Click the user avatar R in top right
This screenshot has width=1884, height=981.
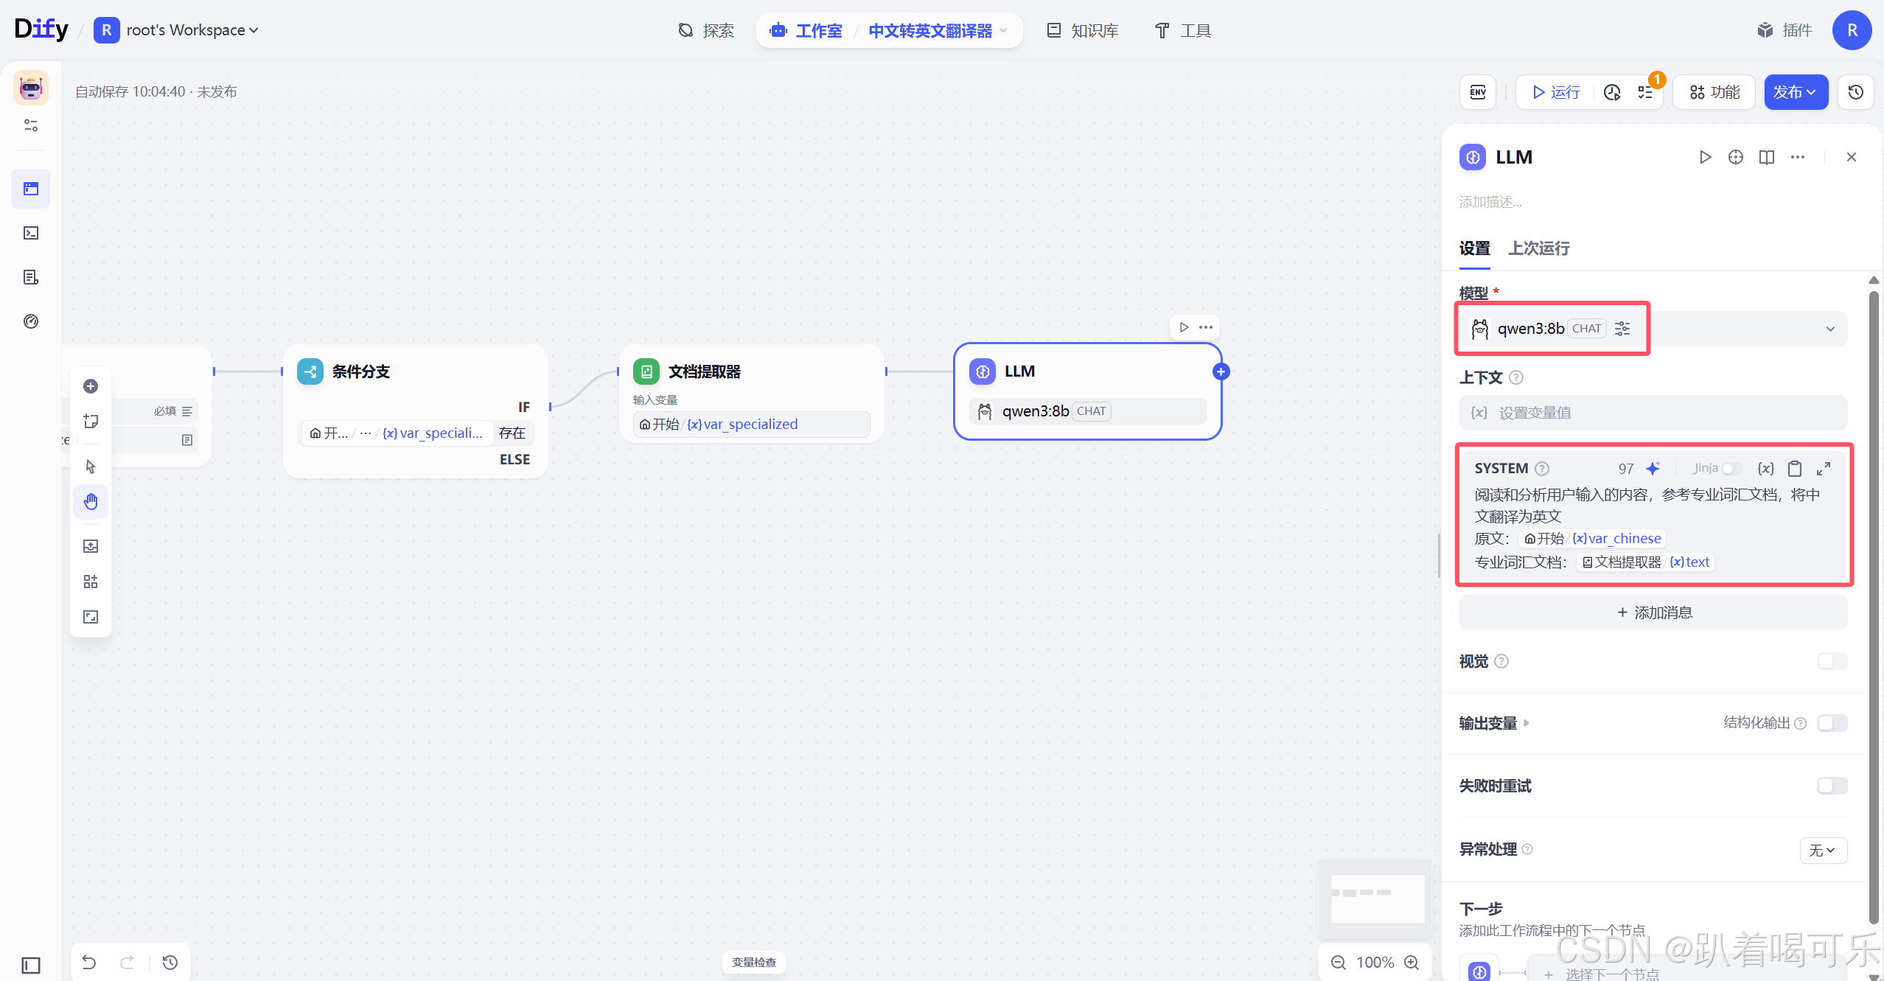pyautogui.click(x=1852, y=30)
